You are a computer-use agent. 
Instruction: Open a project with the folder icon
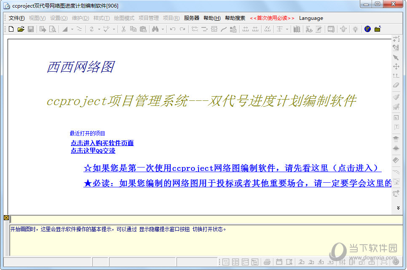coord(21,29)
